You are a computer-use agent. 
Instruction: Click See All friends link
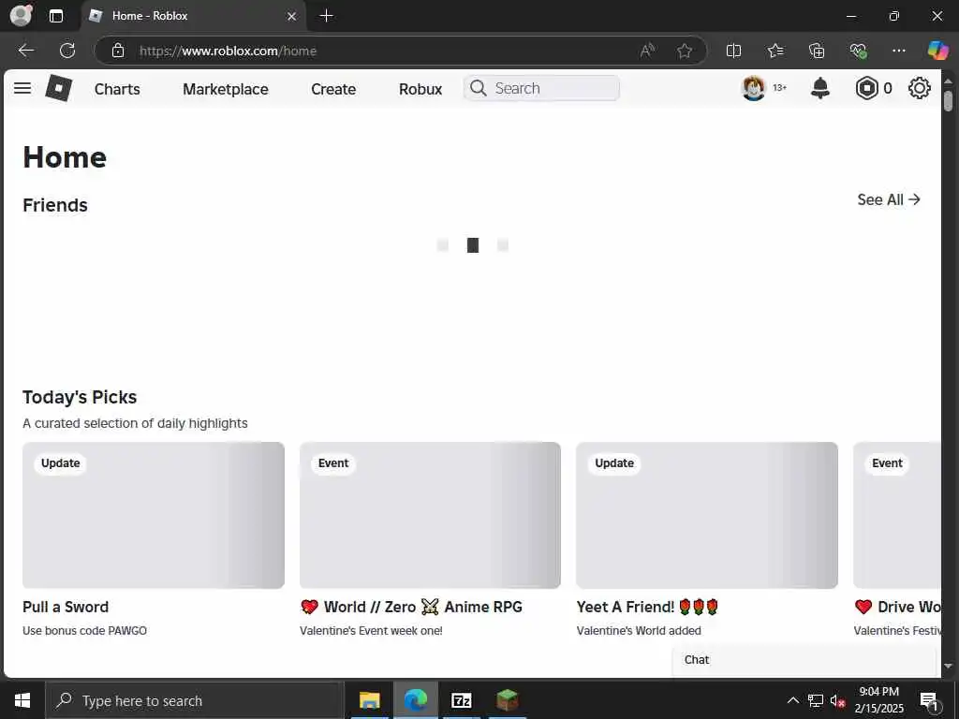pos(889,199)
